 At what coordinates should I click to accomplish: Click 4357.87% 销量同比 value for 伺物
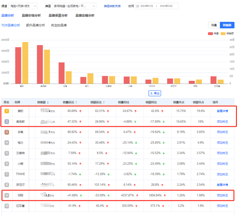[x=127, y=195]
